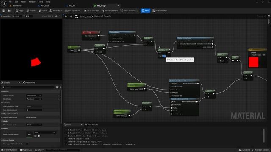Focus the console command input
This screenshot has width=271, height=152.
pos(63,150)
